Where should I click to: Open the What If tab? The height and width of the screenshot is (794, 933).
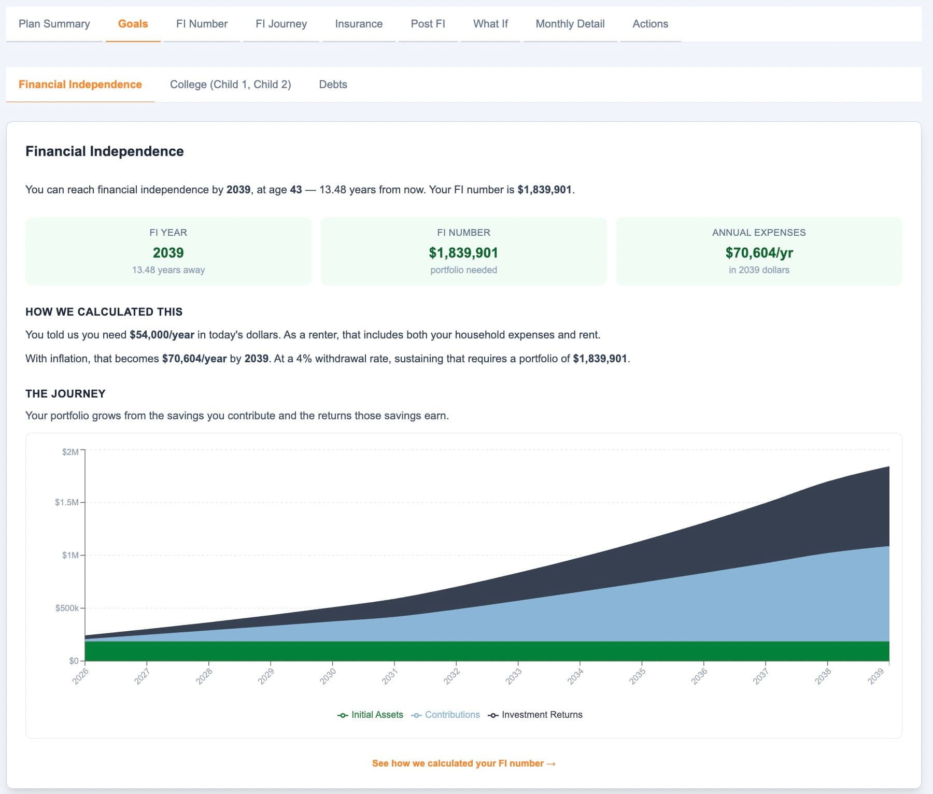pos(490,23)
